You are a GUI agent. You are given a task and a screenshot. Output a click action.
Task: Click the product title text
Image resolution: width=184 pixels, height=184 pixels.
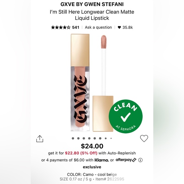coord(92,15)
